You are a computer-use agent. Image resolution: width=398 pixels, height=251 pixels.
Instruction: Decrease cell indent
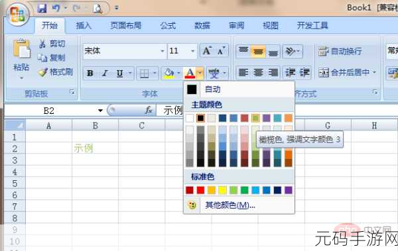point(290,73)
